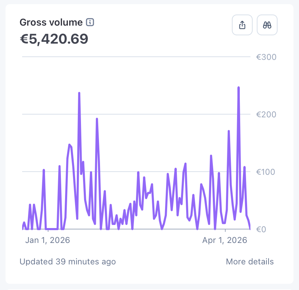Open the More details link
This screenshot has width=299, height=290.
point(250,261)
